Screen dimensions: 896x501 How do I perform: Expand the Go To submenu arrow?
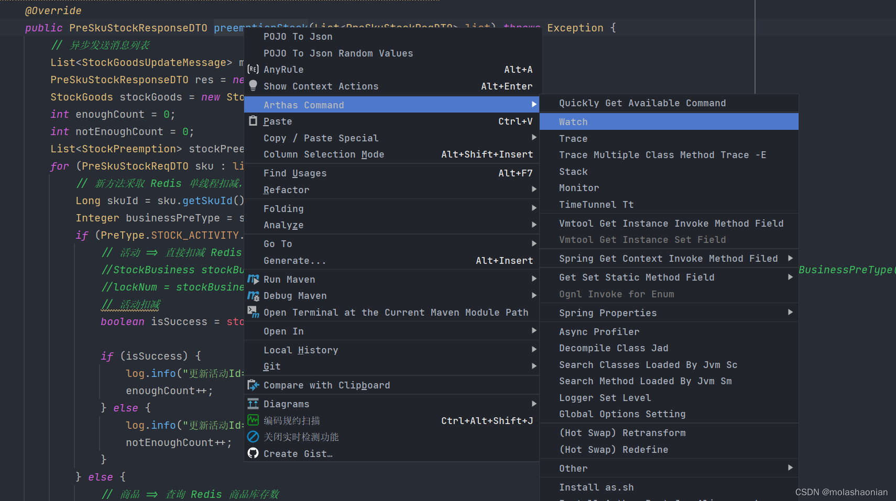pos(534,243)
